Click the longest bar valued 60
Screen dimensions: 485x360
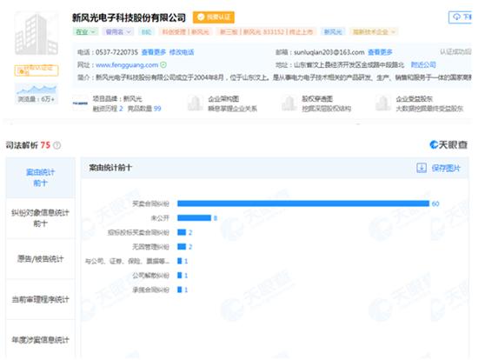(x=303, y=203)
